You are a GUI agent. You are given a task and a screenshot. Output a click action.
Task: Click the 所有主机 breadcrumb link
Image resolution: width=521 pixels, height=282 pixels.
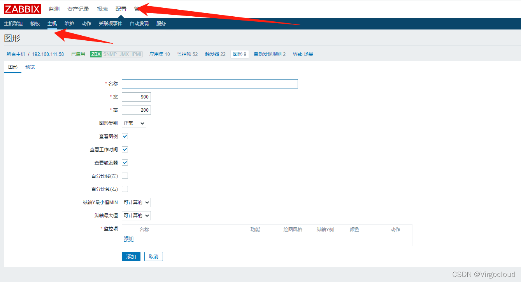pos(16,54)
